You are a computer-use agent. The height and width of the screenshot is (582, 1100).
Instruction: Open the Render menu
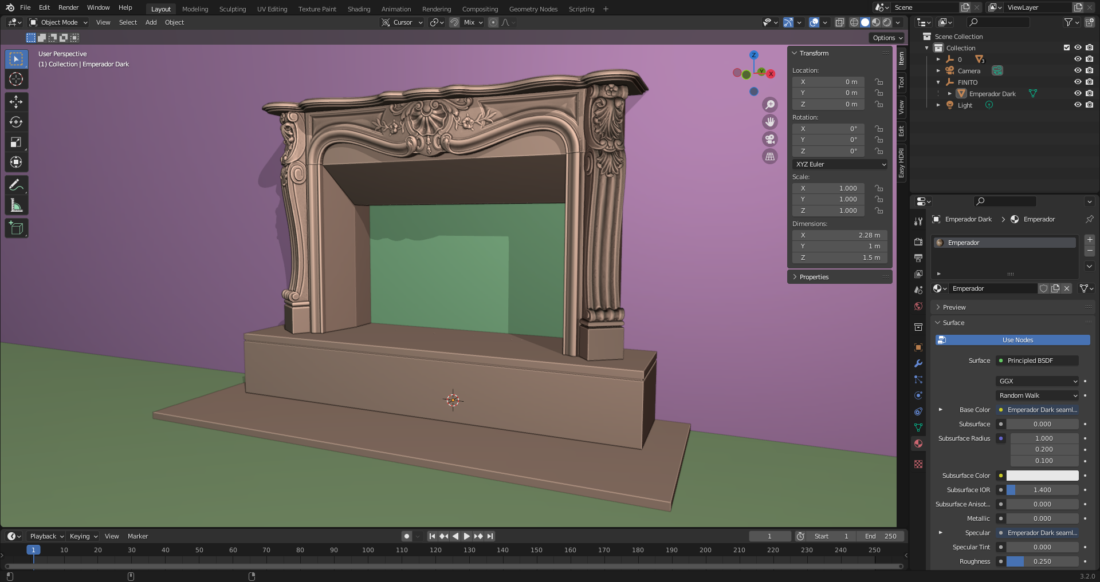click(68, 7)
